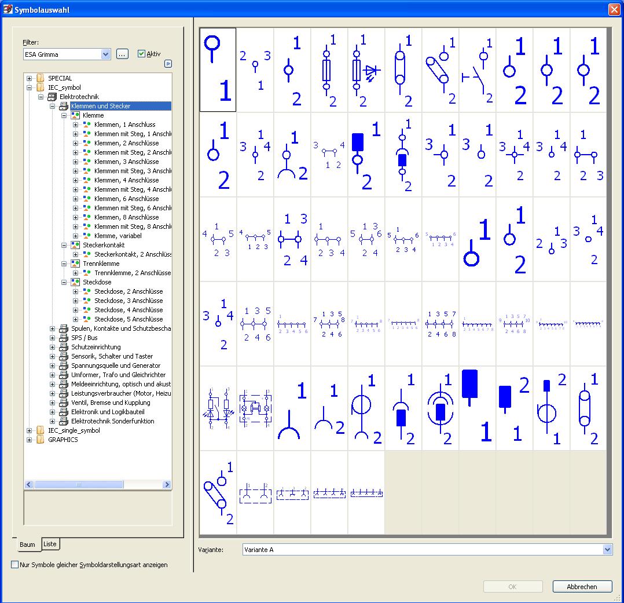Screen dimensions: 624x603
Task: Switch to the Liste tab
Action: point(50,544)
